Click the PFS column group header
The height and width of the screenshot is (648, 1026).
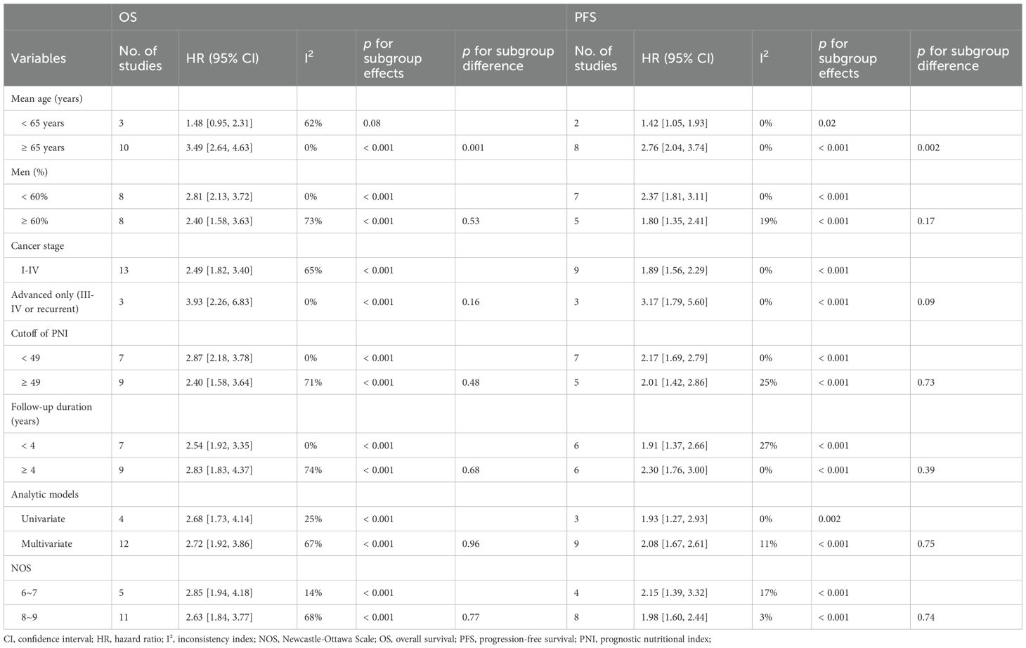click(x=585, y=17)
